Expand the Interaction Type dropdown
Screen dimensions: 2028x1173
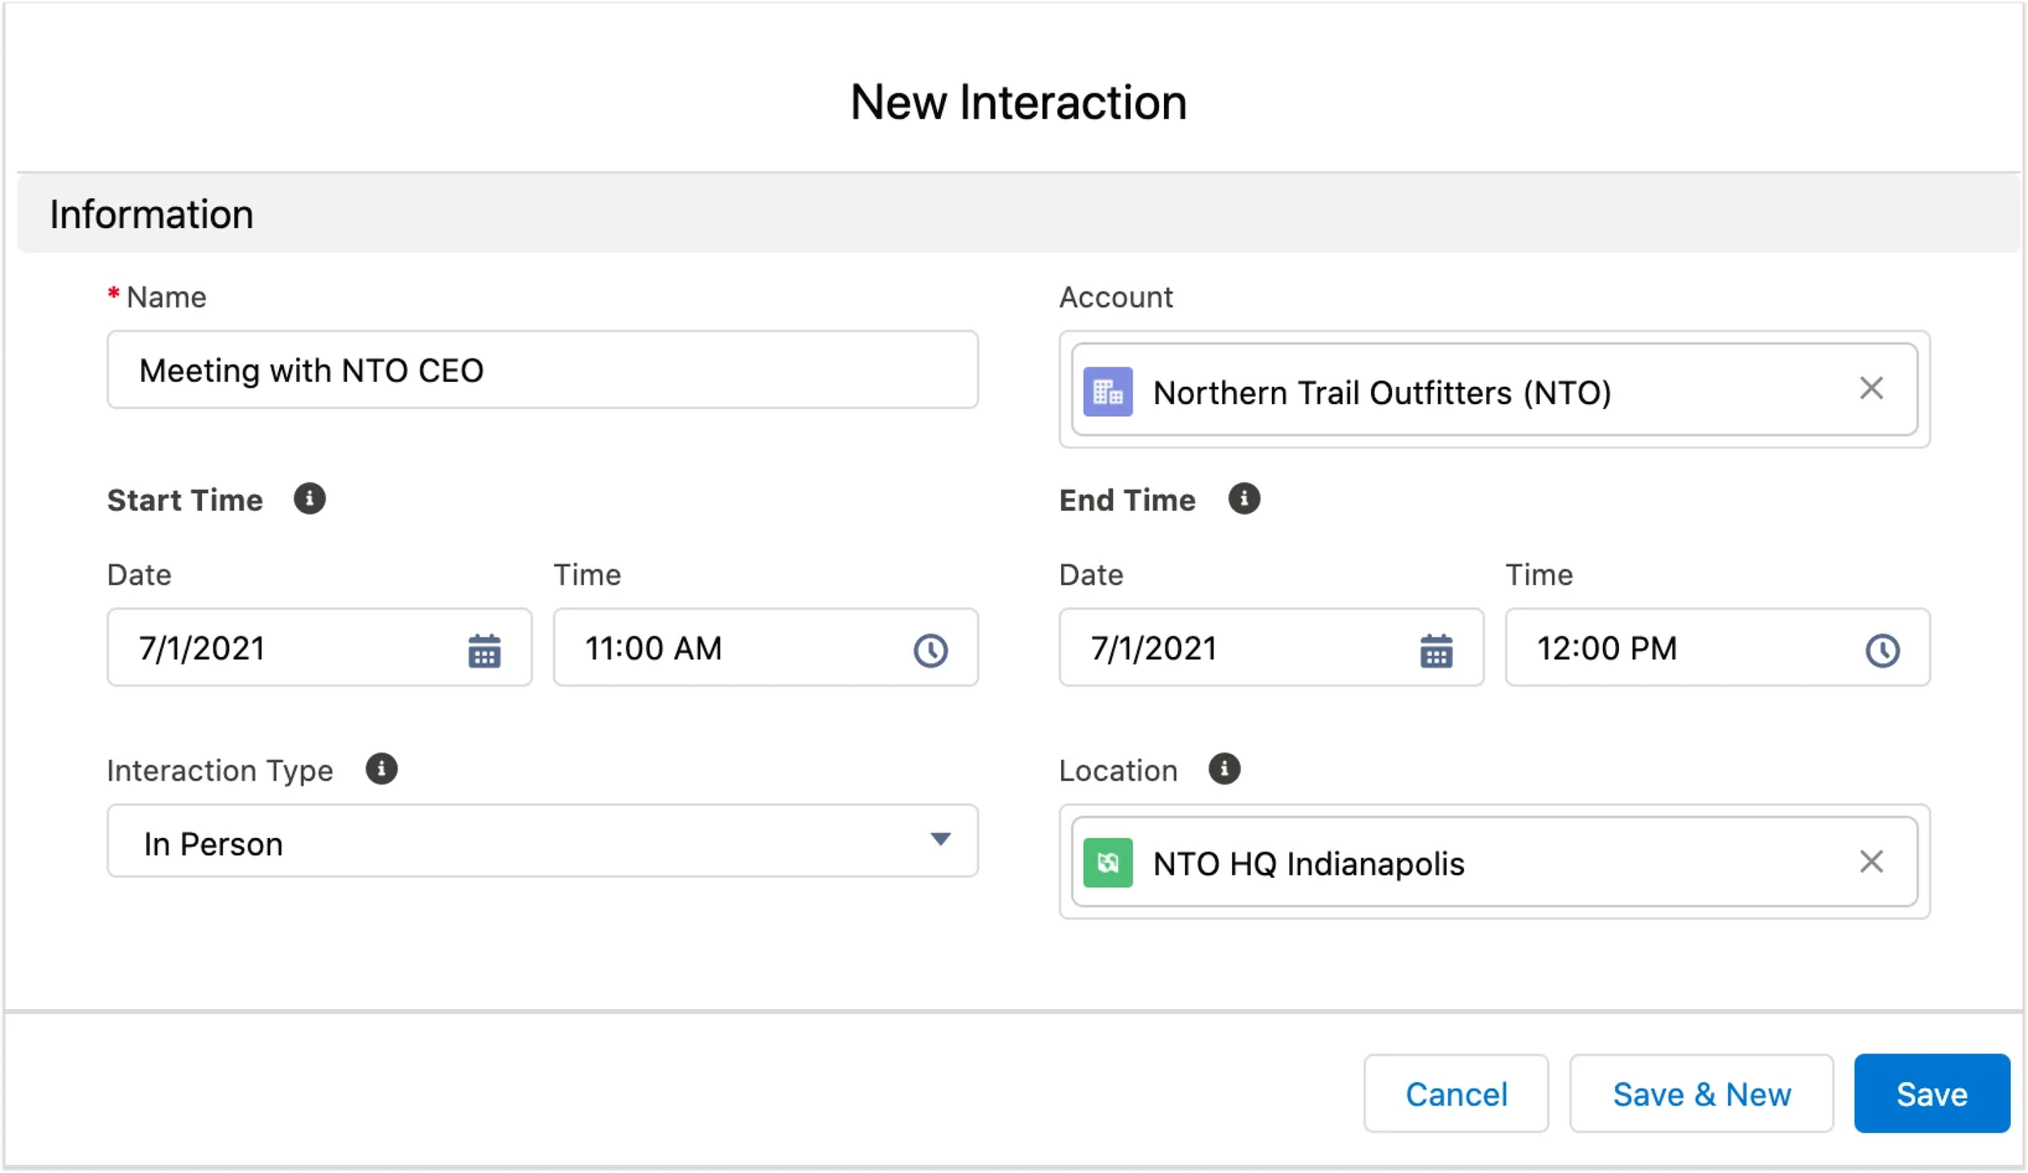[x=939, y=840]
